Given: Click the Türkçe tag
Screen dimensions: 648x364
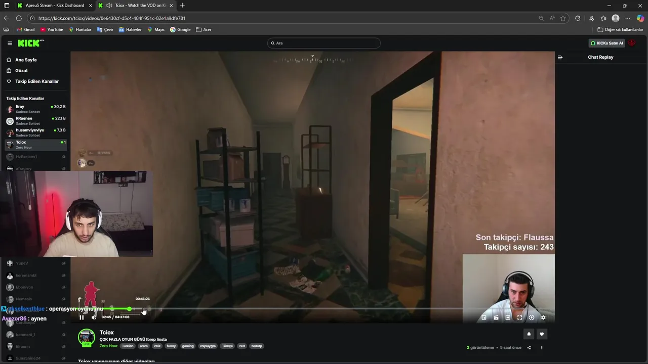Looking at the screenshot, I should coord(227,346).
